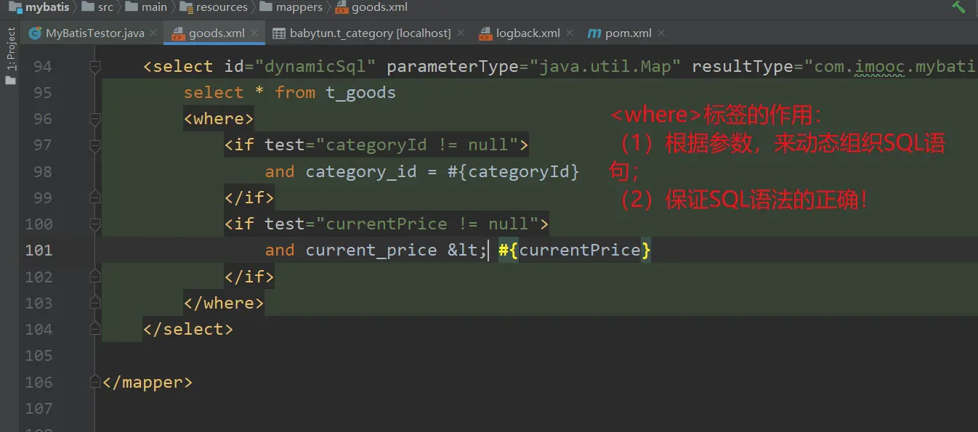Screen dimensions: 978x432
Task: Click the closing </select> tag
Action: click(x=188, y=329)
